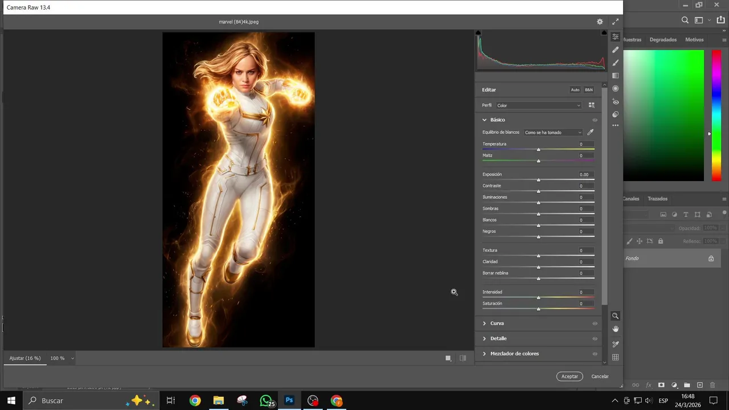This screenshot has width=729, height=410.
Task: Toggle shadow clipping warning in histogram
Action: coord(478,33)
